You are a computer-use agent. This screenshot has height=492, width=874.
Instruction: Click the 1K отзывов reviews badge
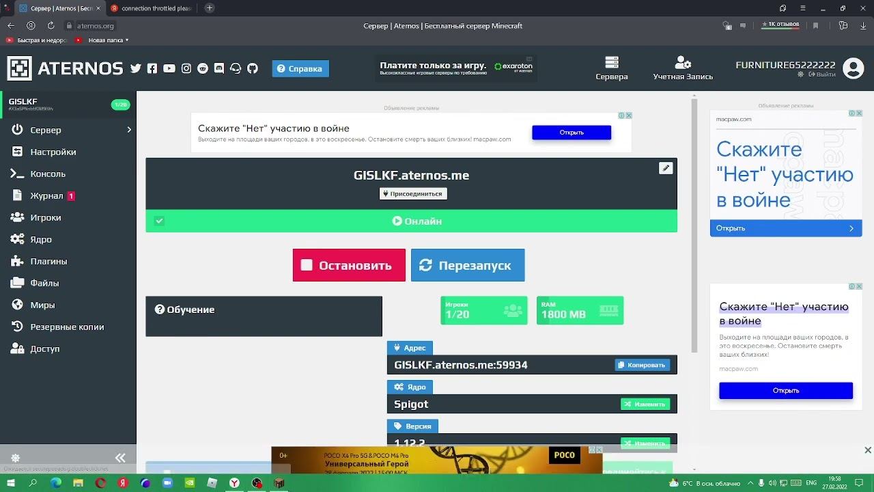click(x=780, y=25)
